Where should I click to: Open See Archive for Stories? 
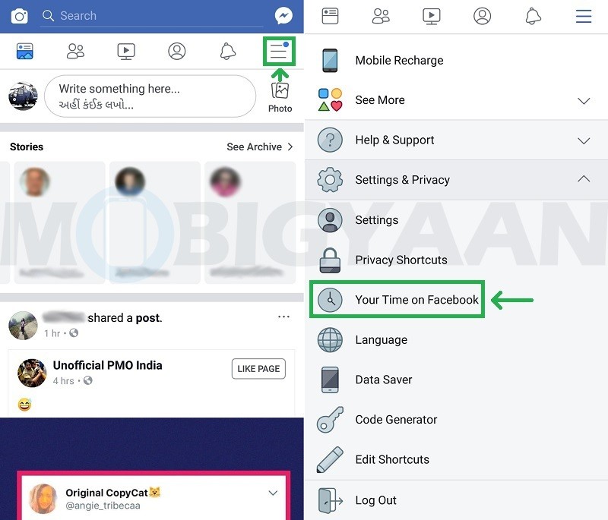254,147
